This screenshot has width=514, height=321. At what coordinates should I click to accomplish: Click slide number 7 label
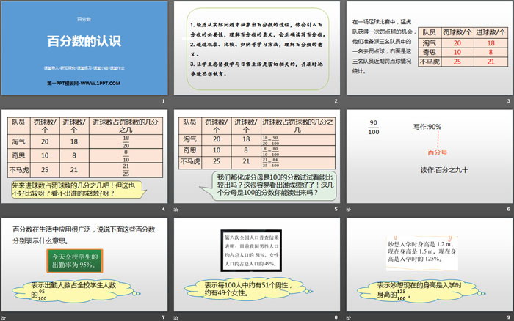pyautogui.click(x=164, y=317)
